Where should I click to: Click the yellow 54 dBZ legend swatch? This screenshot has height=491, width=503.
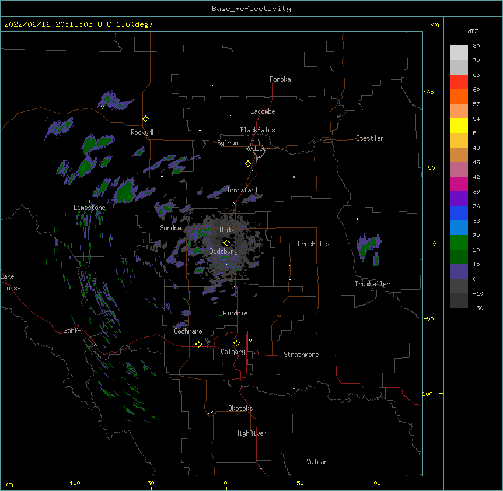tap(459, 125)
